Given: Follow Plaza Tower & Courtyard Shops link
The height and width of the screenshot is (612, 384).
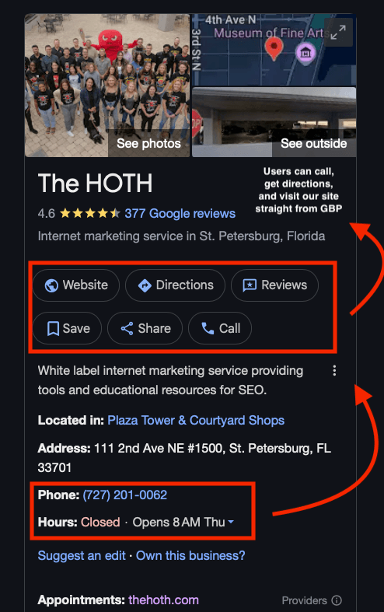Looking at the screenshot, I should pos(196,421).
